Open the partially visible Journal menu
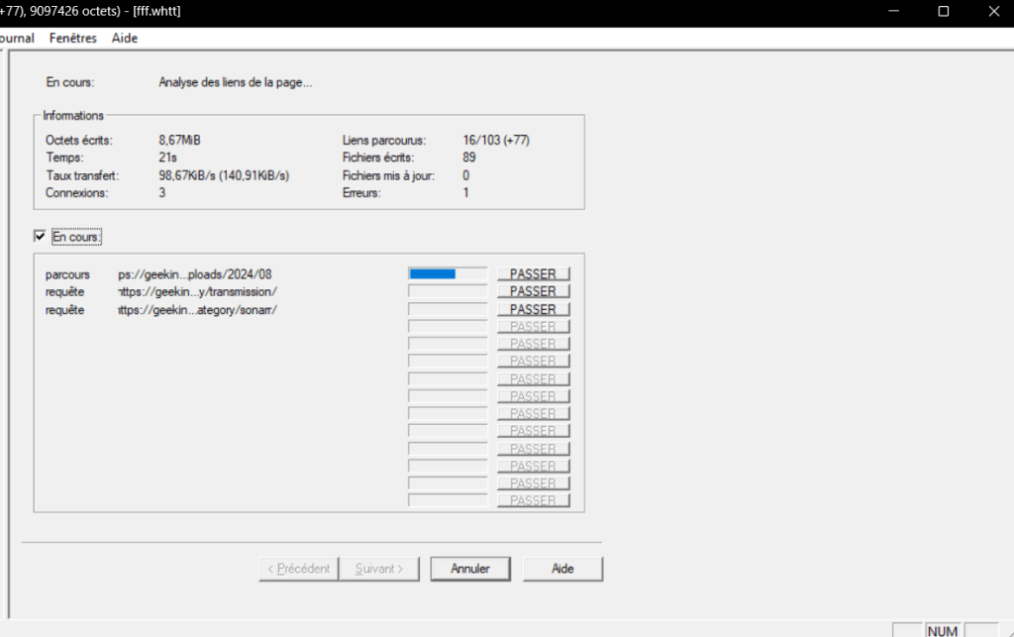Viewport: 1014px width, 637px height. tap(17, 38)
